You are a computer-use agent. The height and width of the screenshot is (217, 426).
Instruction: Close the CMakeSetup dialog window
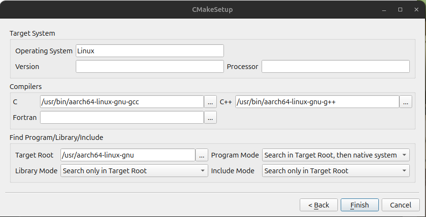click(416, 10)
